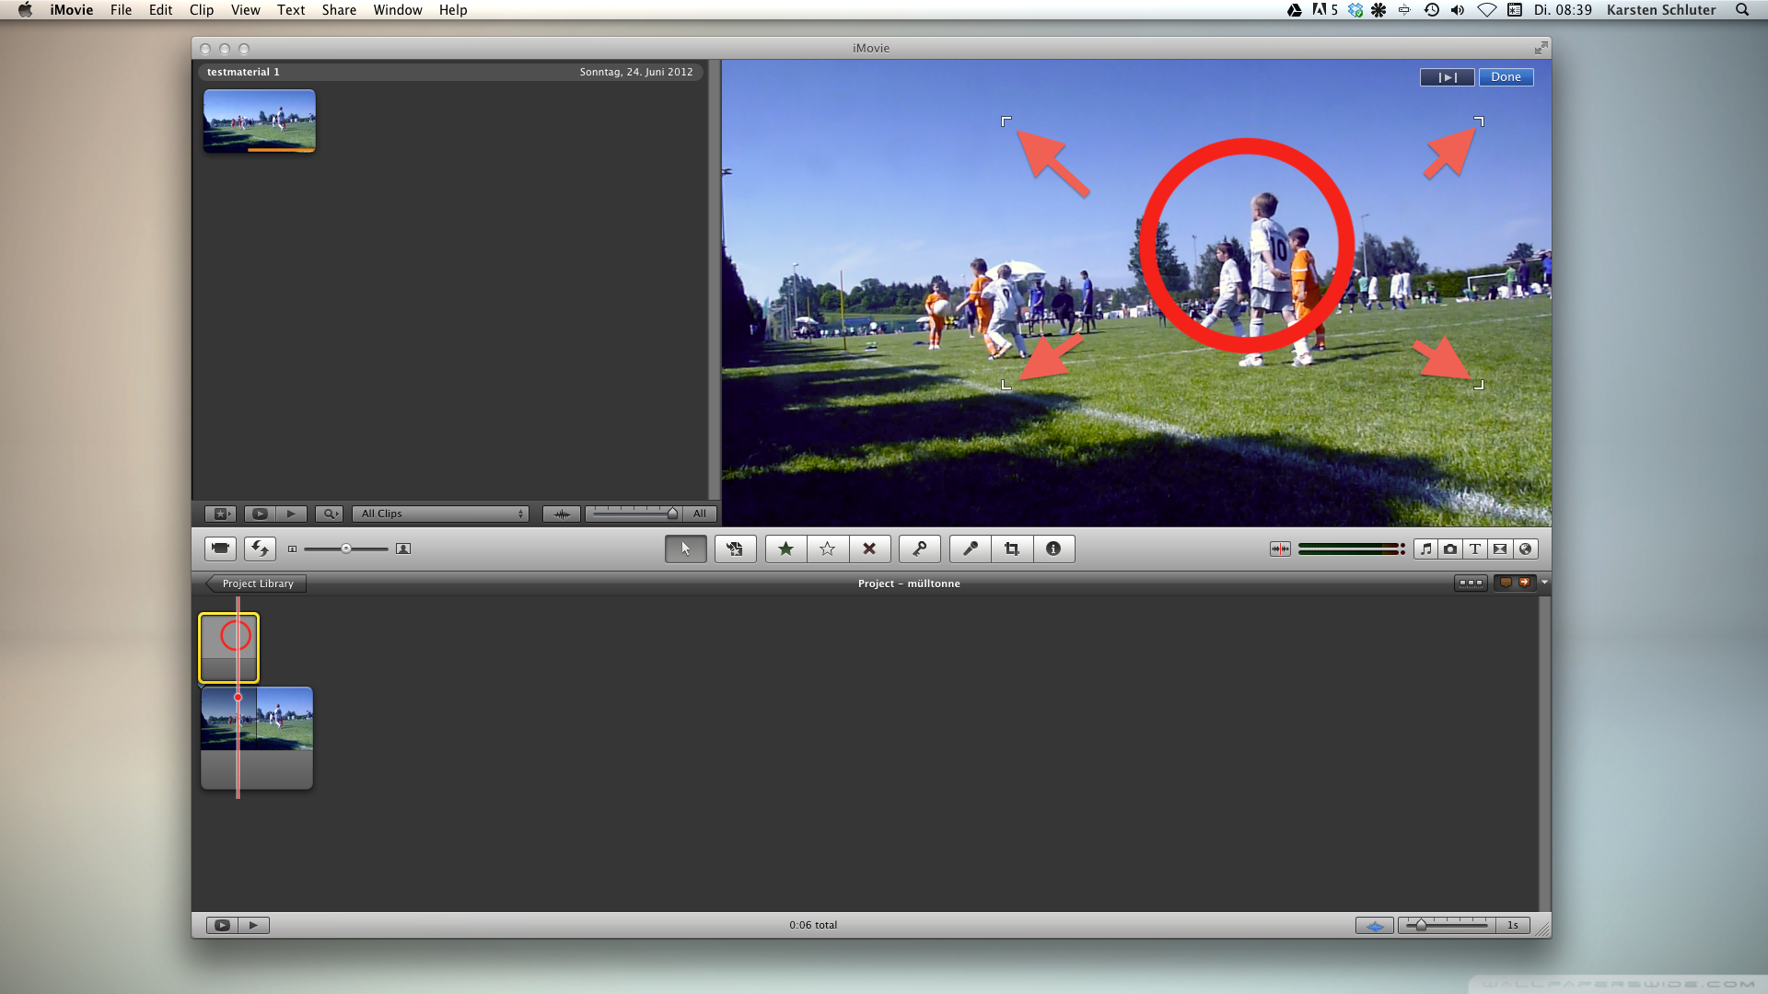
Task: Click the swap events and projects button
Action: 260,549
